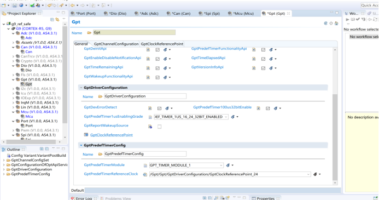Click the editor vertical scrollbar

[335, 137]
